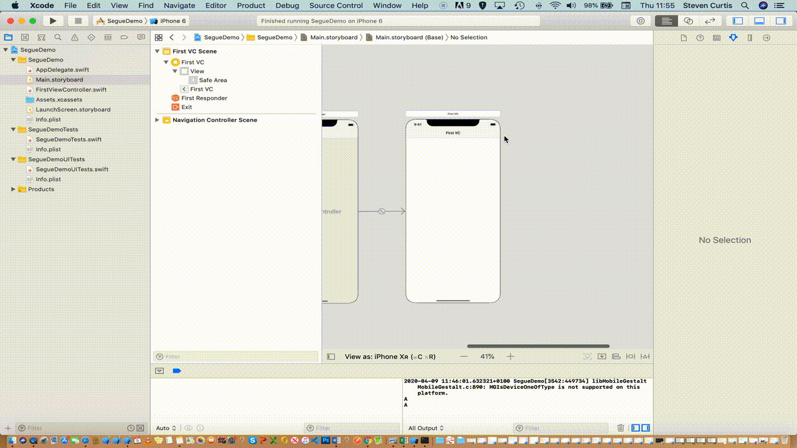Click View as: iPhone XR device button
This screenshot has width=797, height=448.
click(x=390, y=357)
